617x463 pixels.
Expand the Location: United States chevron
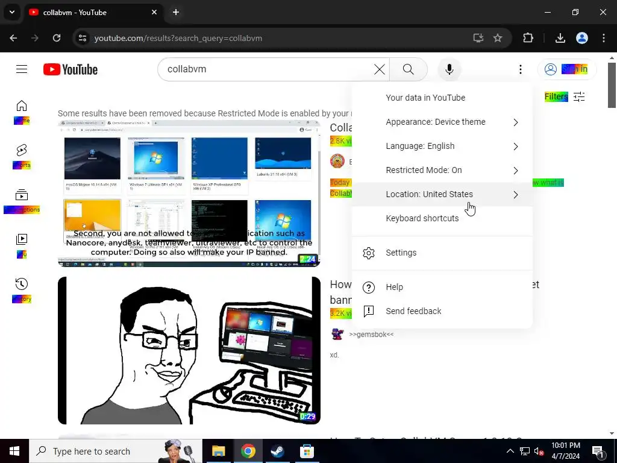(516, 195)
